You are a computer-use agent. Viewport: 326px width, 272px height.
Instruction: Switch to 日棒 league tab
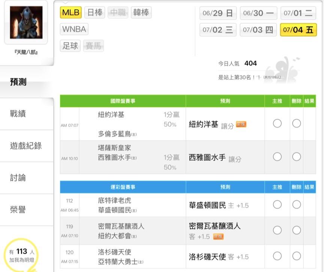tap(95, 12)
